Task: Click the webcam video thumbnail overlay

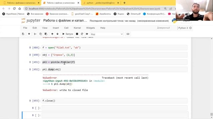Action: coord(194,10)
